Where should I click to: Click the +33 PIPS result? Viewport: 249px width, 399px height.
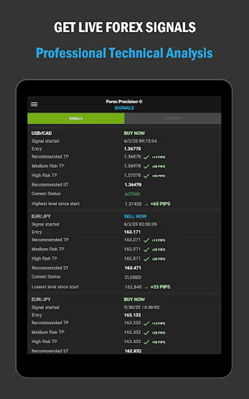click(x=161, y=287)
